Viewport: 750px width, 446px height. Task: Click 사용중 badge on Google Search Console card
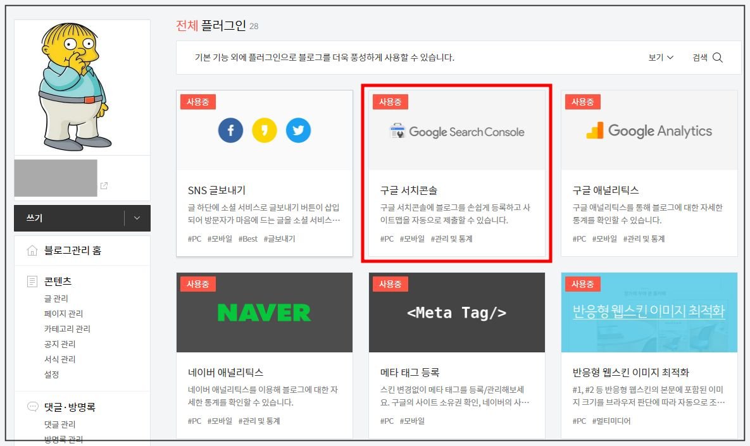coord(391,102)
